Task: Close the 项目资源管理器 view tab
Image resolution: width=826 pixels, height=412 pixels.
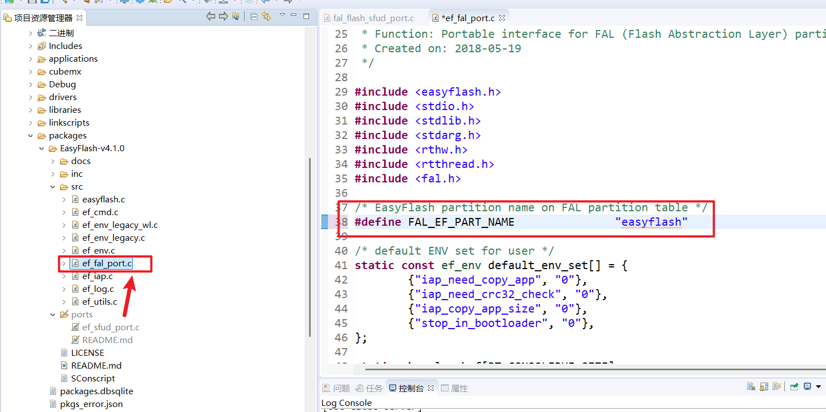Action: coord(79,18)
